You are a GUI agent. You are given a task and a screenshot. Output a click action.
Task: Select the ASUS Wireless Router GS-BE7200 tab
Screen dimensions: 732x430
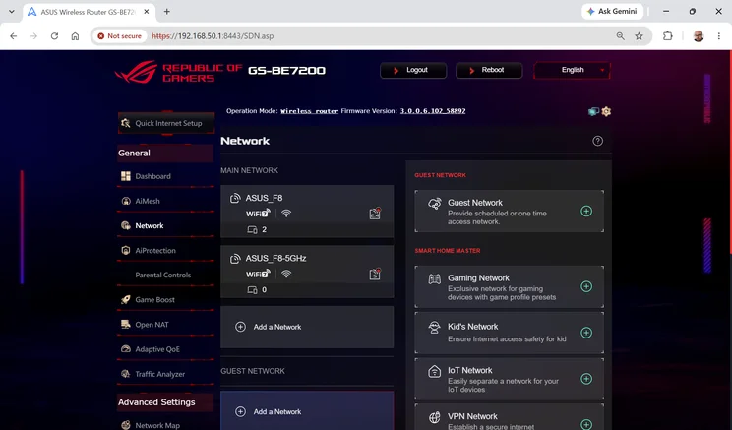click(89, 12)
